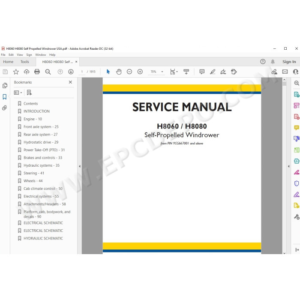Close the Bookmarks panel

70,82
